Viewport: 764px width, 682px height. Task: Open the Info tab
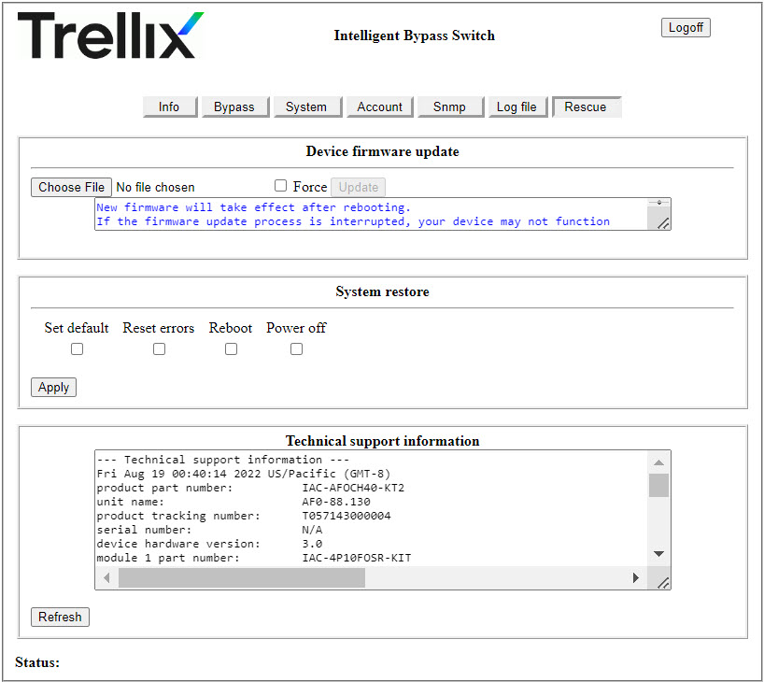pos(170,107)
